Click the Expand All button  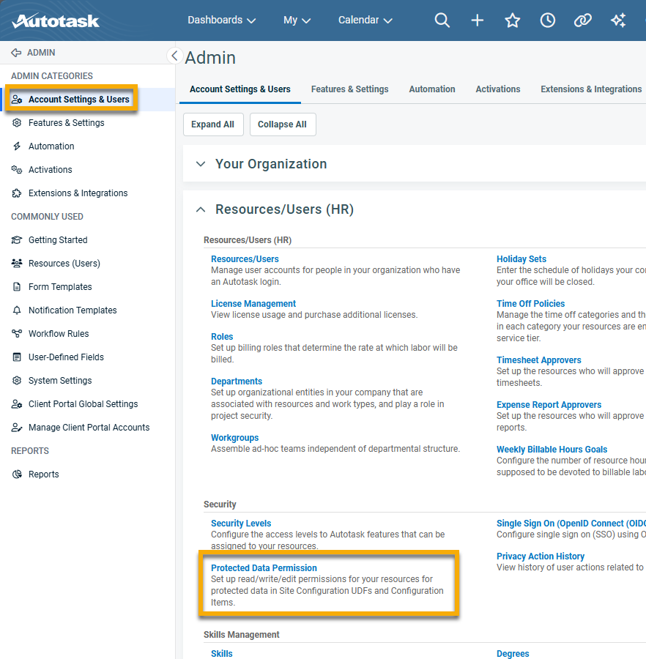[x=213, y=124]
